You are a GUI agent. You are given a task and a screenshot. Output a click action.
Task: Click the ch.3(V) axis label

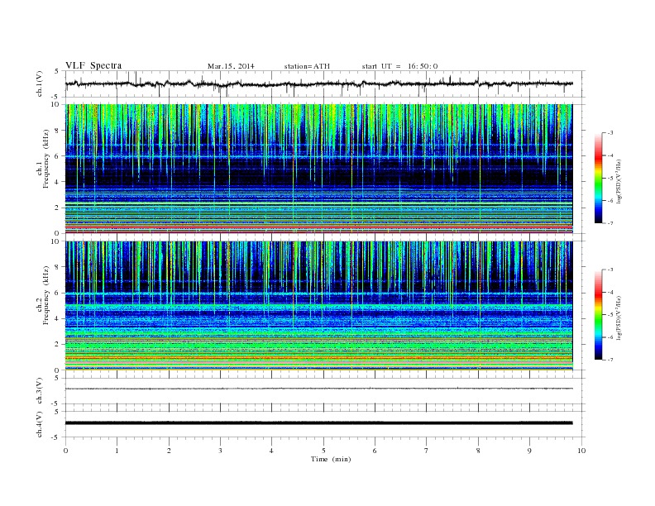(x=40, y=391)
